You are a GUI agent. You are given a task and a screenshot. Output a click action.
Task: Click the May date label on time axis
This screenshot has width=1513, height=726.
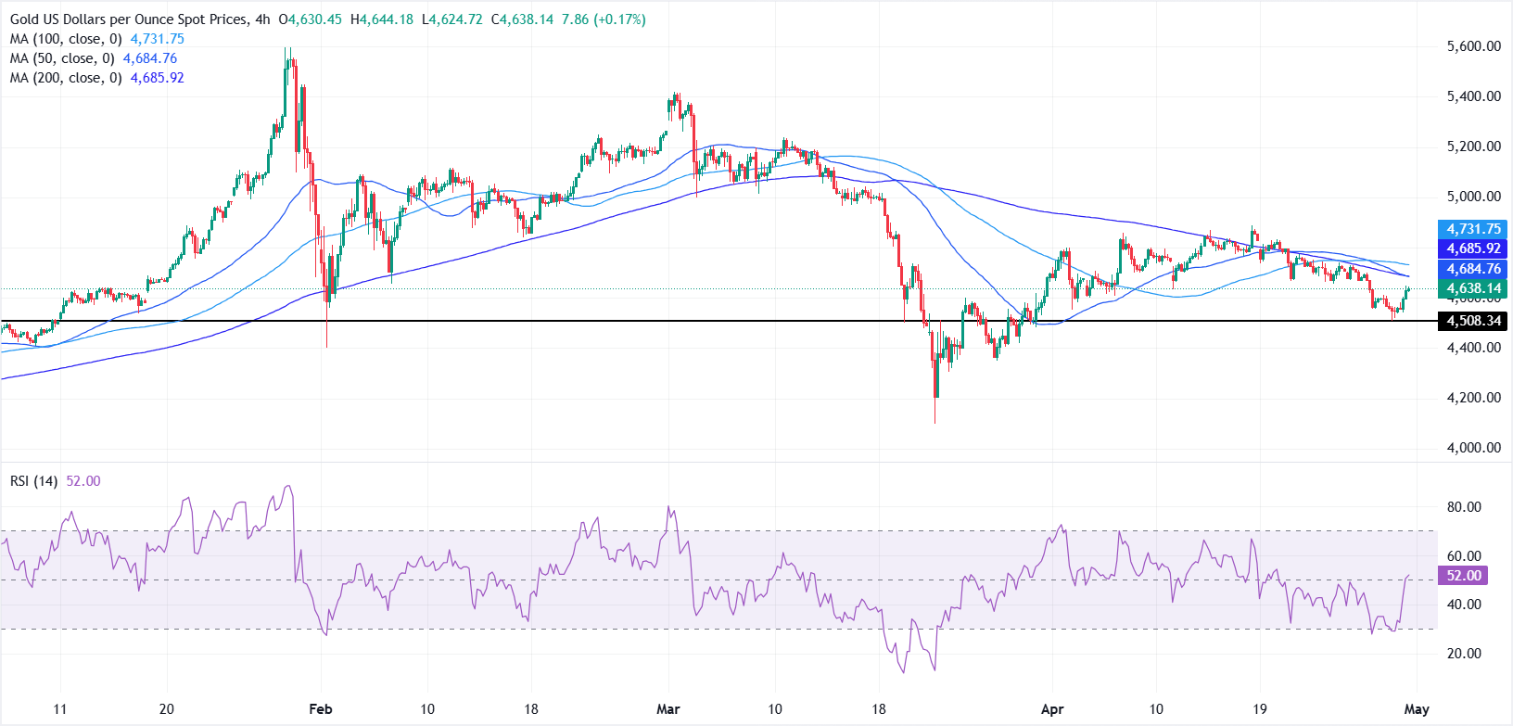pos(1416,709)
